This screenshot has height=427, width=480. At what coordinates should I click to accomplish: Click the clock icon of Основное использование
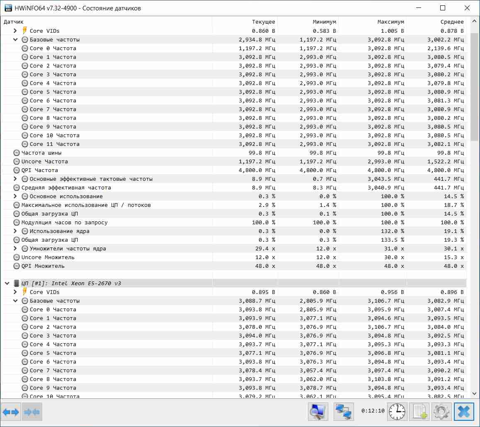coord(25,196)
